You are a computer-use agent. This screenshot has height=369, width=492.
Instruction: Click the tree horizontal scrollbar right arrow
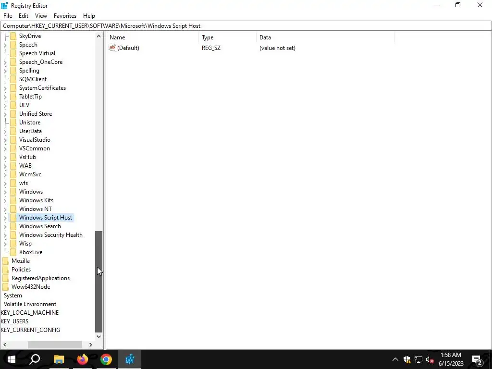tap(91, 344)
